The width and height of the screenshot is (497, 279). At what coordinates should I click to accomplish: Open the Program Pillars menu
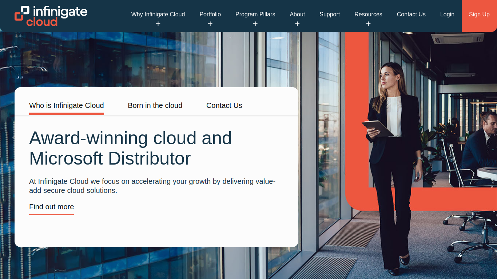pos(255,15)
